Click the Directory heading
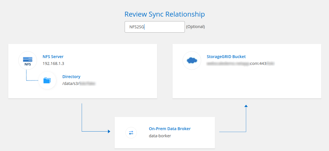Screen dimensions: 329x151 click(71, 77)
